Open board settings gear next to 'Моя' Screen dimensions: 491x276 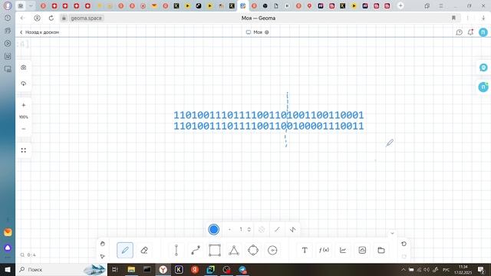coord(267,32)
